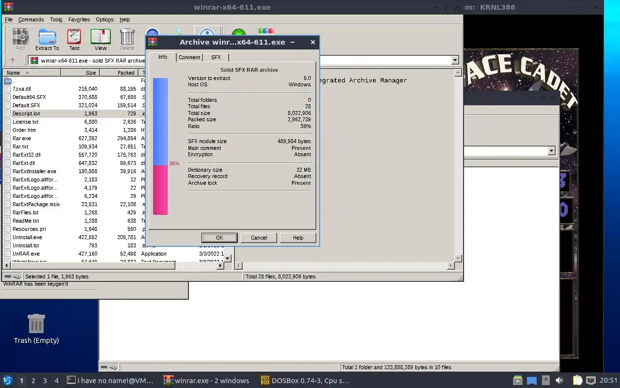Image resolution: width=620 pixels, height=388 pixels.
Task: Select the Rar.exe file row
Action: (x=74, y=138)
